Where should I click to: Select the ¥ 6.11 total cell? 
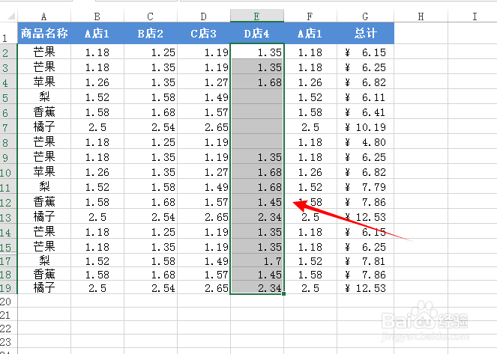coord(366,97)
